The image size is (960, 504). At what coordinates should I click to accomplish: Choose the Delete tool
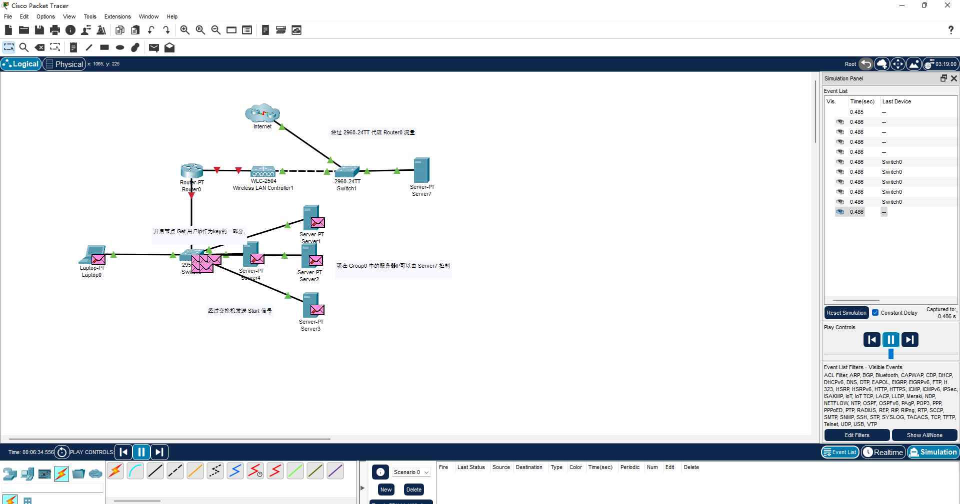tap(39, 47)
